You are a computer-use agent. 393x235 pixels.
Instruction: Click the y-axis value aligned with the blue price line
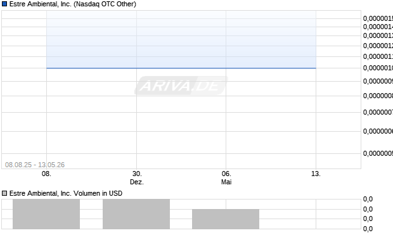378,68
